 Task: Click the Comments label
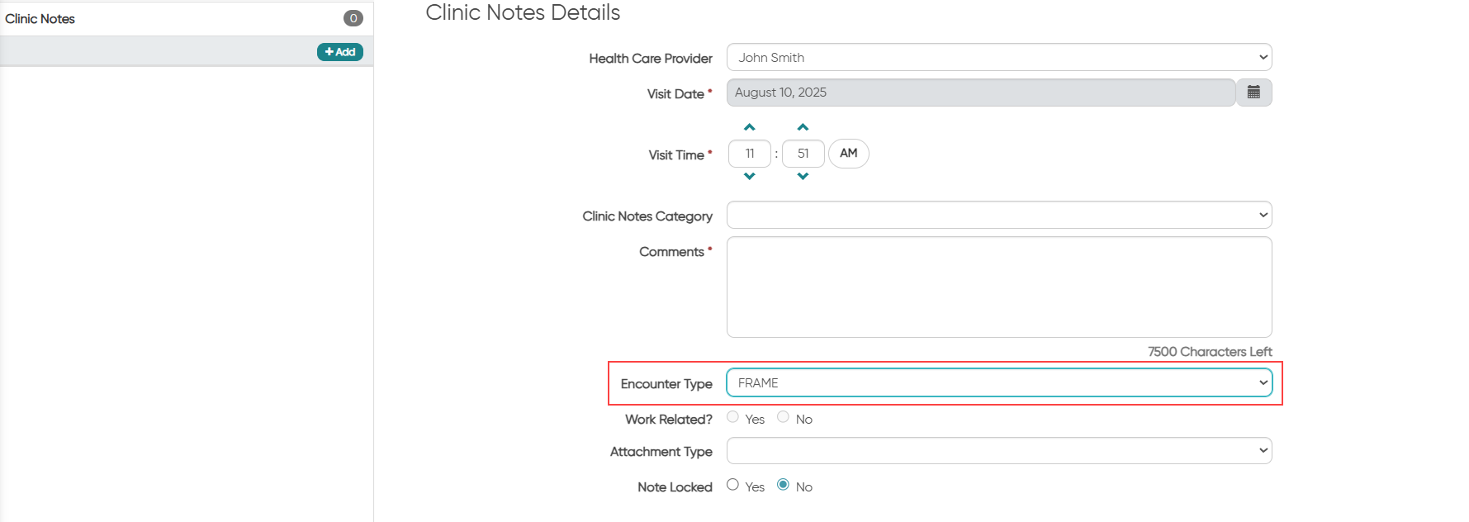(671, 252)
